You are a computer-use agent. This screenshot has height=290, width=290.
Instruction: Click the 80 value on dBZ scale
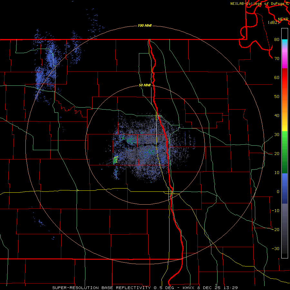(277, 40)
